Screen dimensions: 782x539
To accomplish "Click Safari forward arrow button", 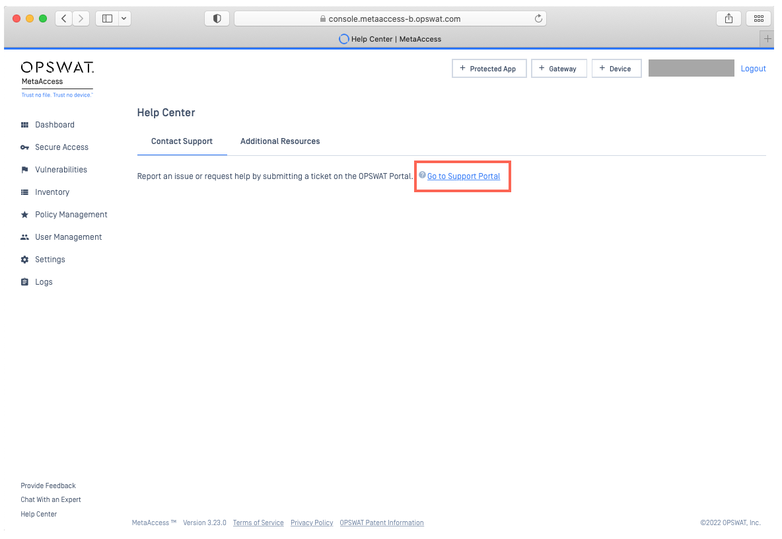I will 81,18.
